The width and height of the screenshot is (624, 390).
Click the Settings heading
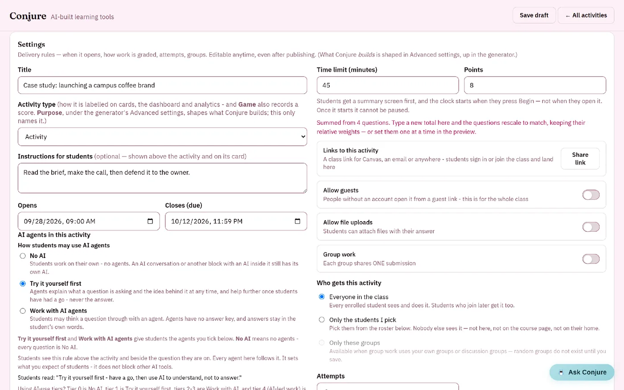(x=31, y=44)
